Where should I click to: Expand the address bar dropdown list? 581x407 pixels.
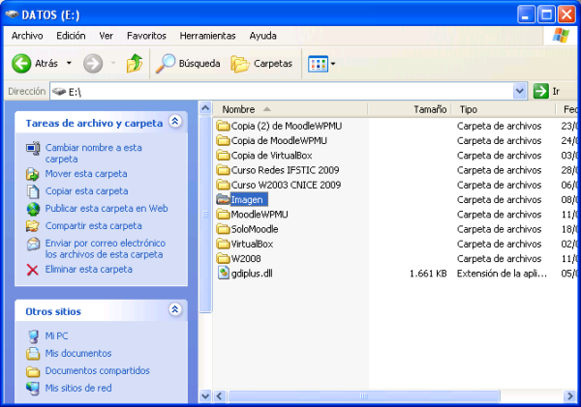coord(520,91)
